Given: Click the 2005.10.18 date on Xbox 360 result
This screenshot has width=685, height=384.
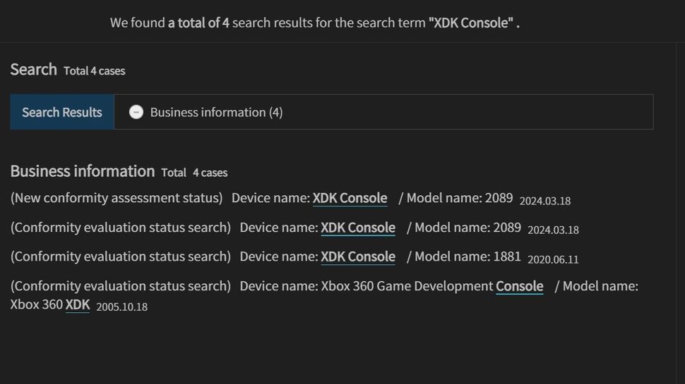Looking at the screenshot, I should click(121, 307).
